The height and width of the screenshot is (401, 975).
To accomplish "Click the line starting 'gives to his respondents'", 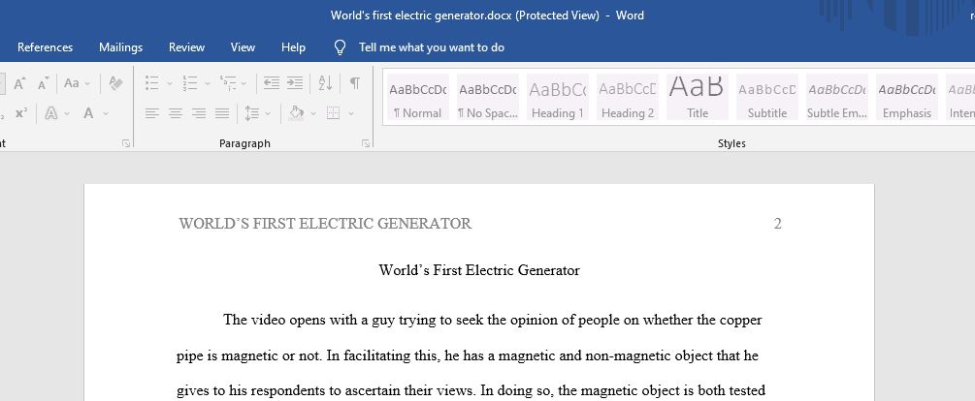I will (x=471, y=391).
